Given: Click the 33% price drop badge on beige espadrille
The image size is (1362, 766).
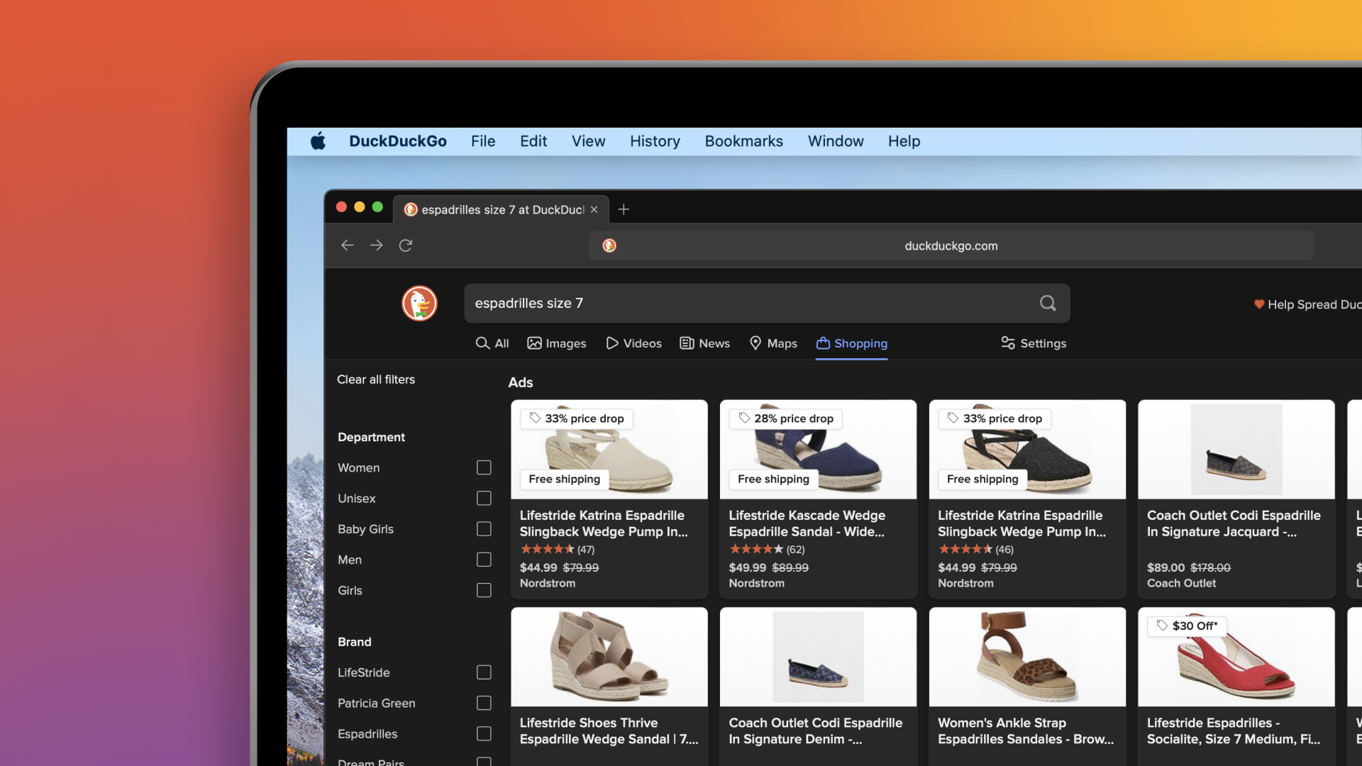Looking at the screenshot, I should click(x=577, y=418).
